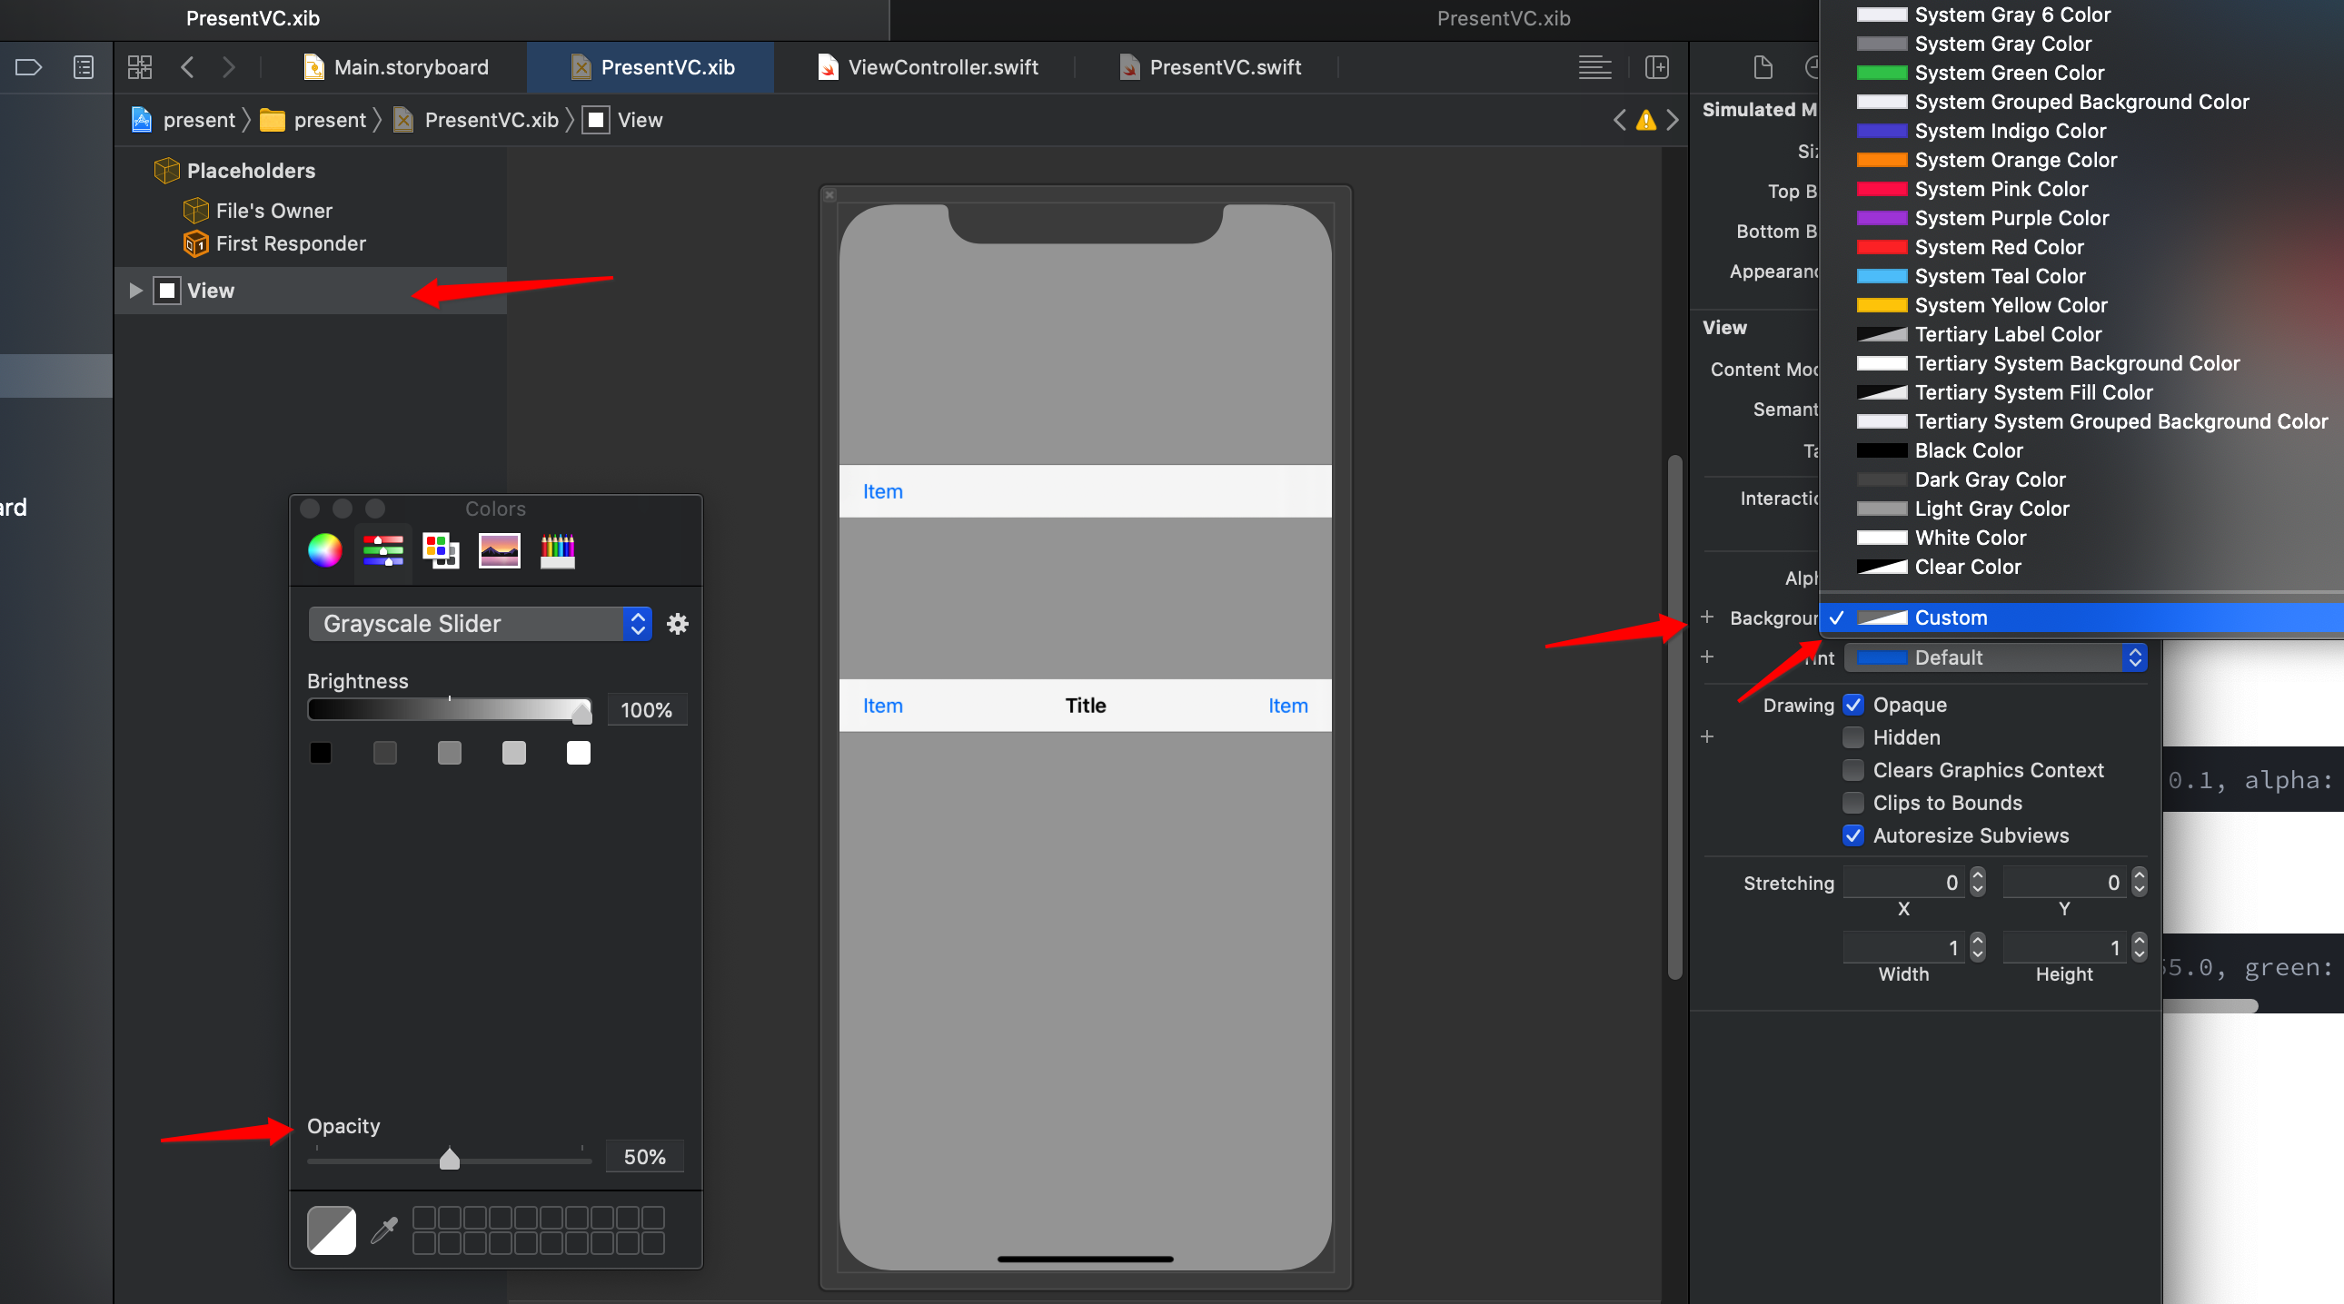The width and height of the screenshot is (2344, 1304).
Task: Pick a color with the eyedropper
Action: click(x=384, y=1230)
